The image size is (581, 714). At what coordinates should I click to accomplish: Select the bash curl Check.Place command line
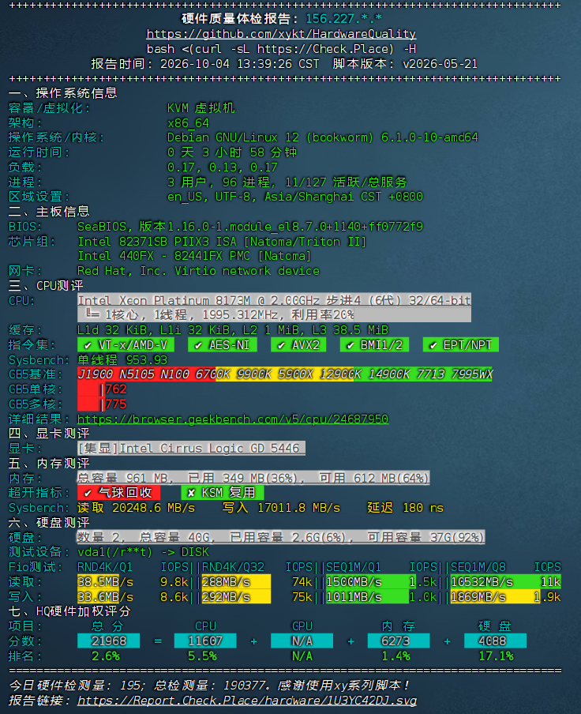click(281, 49)
